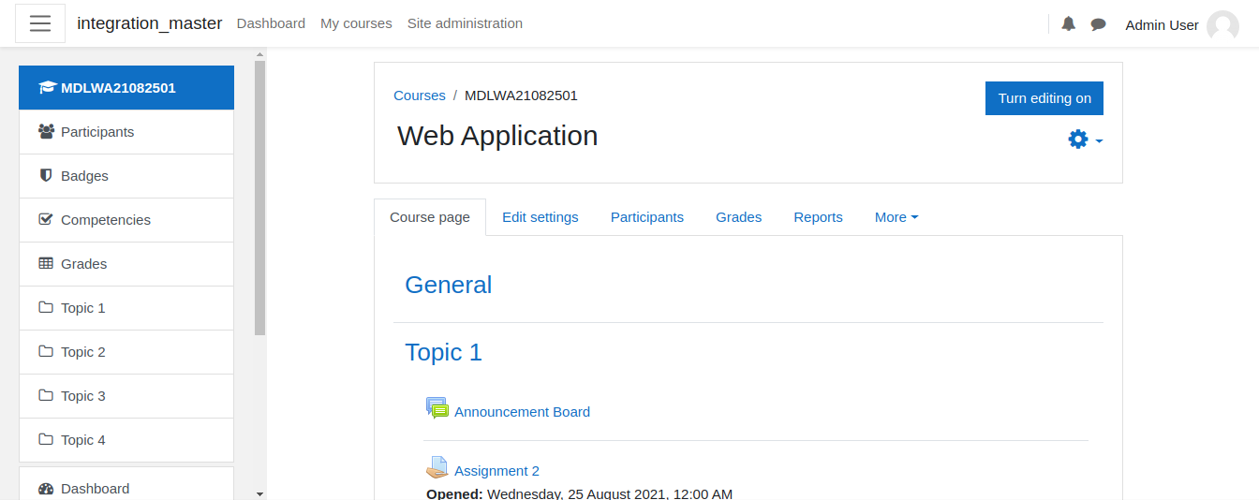Click the integration_master site name
The height and width of the screenshot is (500, 1259).
coord(150,23)
